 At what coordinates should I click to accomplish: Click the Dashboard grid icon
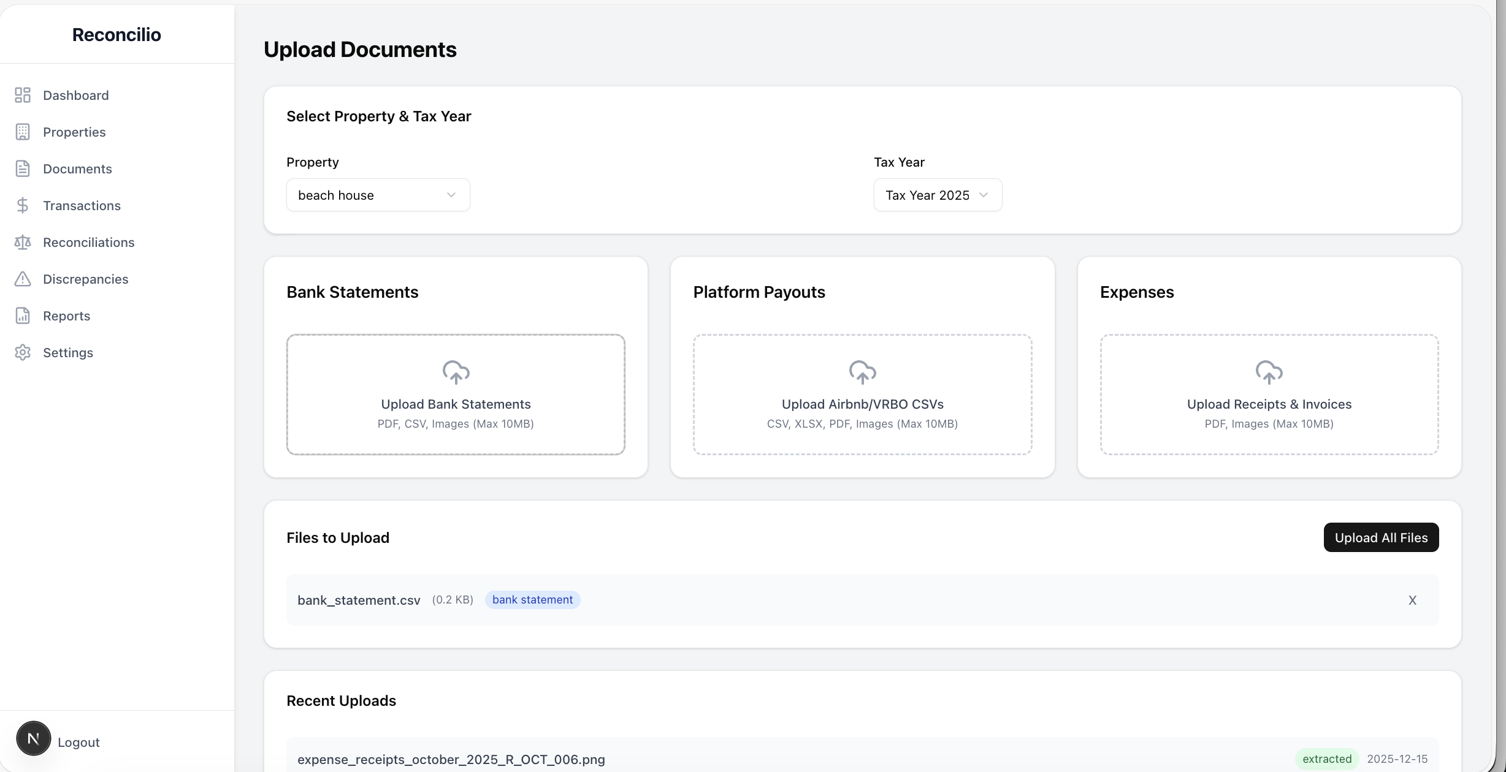[x=23, y=95]
